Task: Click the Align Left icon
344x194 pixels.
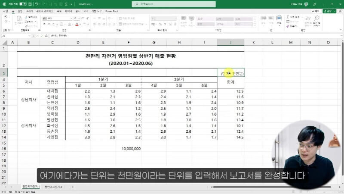Action: [x=95, y=24]
